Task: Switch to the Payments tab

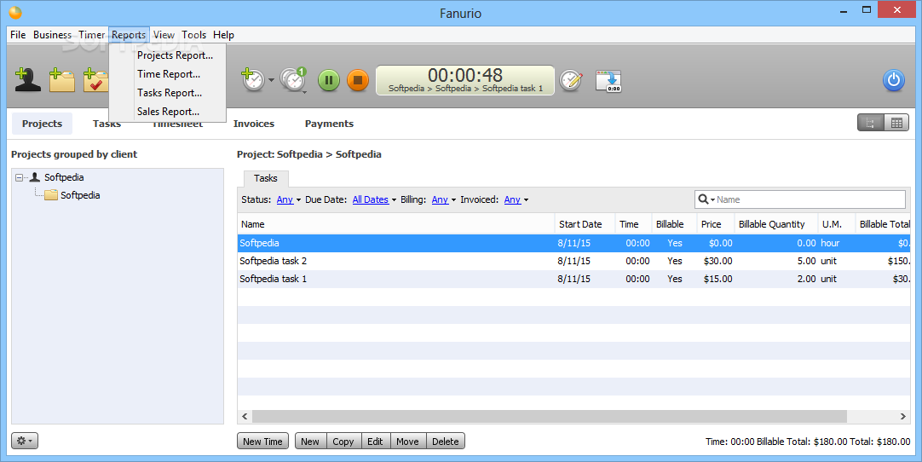Action: tap(329, 124)
